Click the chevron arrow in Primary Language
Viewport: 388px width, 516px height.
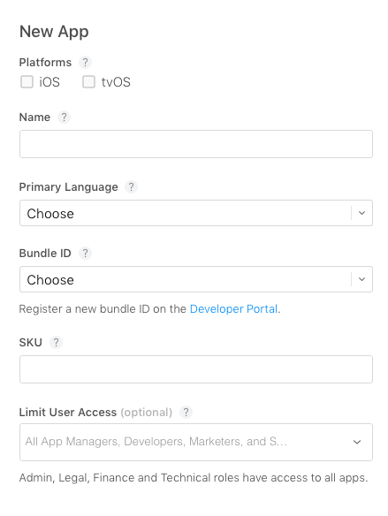click(x=362, y=213)
